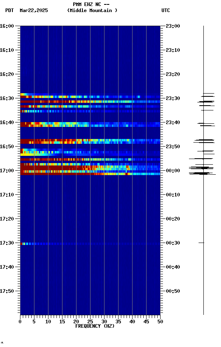Click the 17:40 PDT time label
221x347 pixels.
tap(7, 267)
